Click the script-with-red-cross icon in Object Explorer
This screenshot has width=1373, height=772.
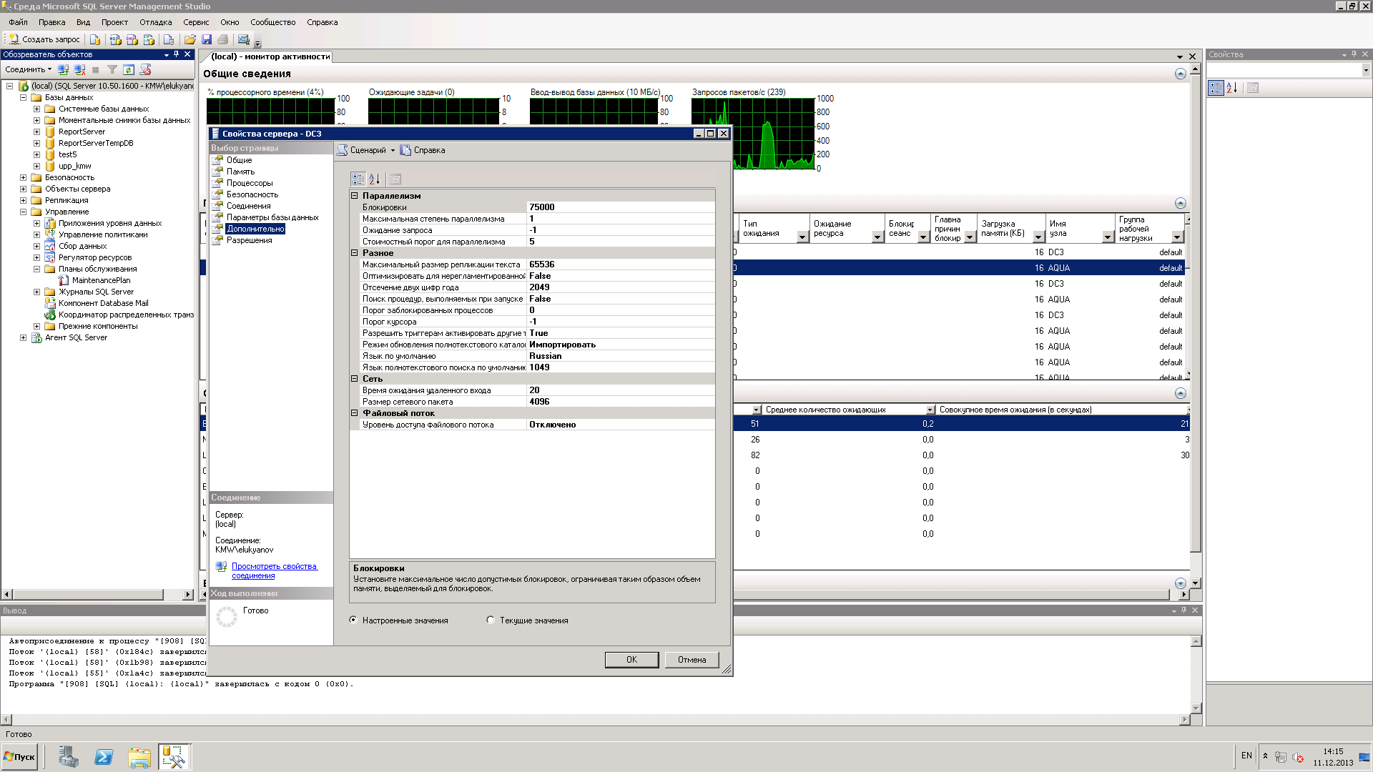146,69
